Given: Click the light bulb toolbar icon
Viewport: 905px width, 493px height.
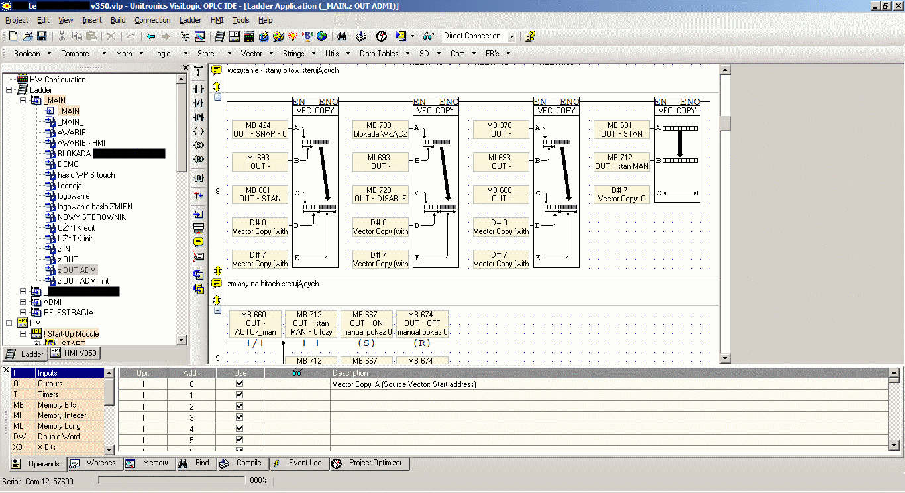Looking at the screenshot, I should tap(292, 36).
